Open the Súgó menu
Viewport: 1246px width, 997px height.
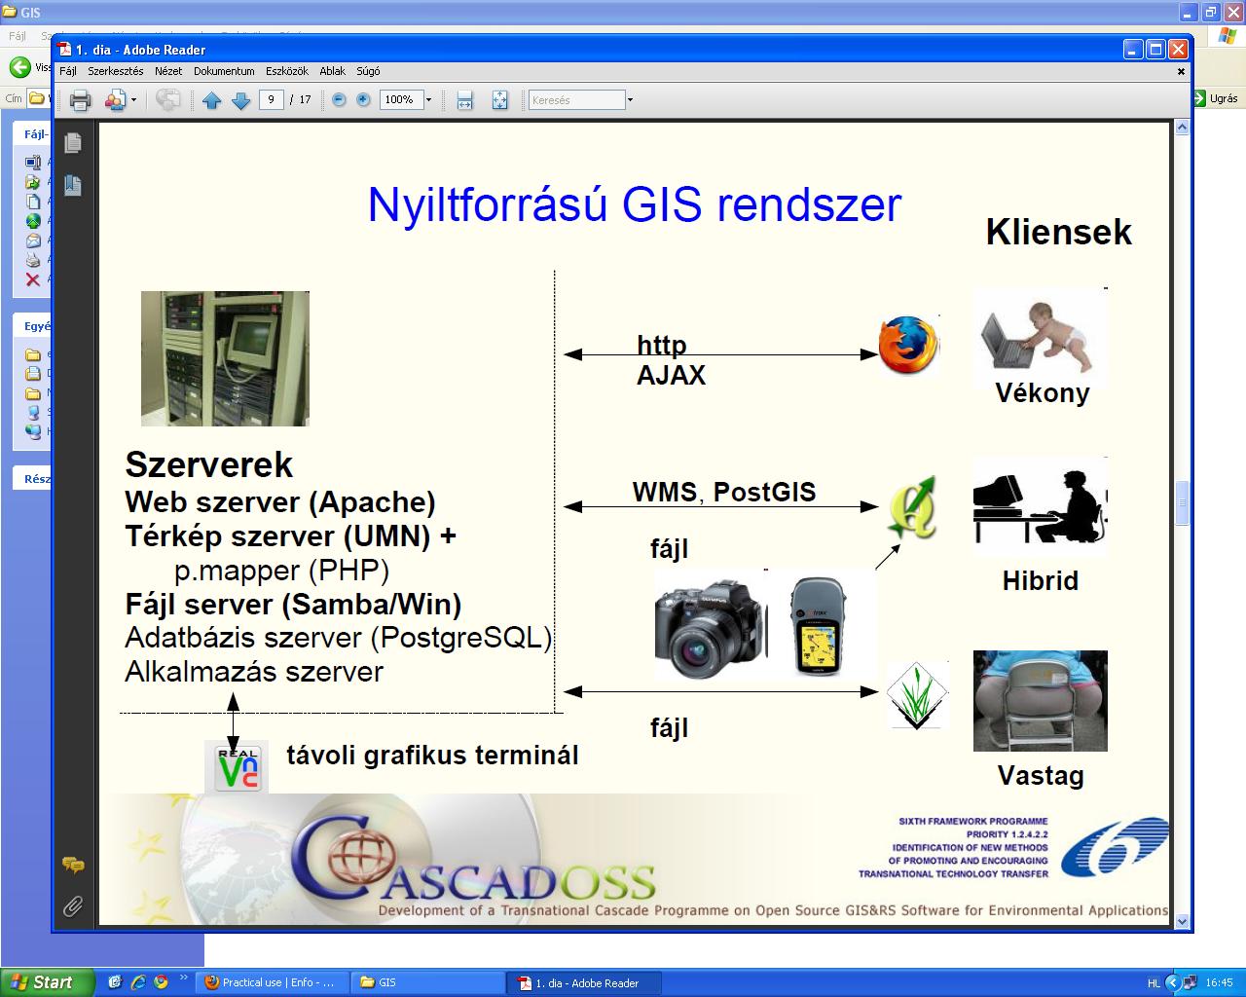(368, 71)
